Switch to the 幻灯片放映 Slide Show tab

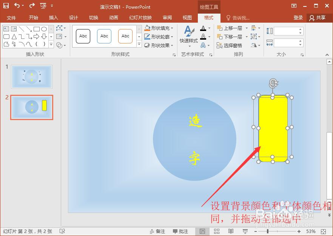(x=140, y=18)
